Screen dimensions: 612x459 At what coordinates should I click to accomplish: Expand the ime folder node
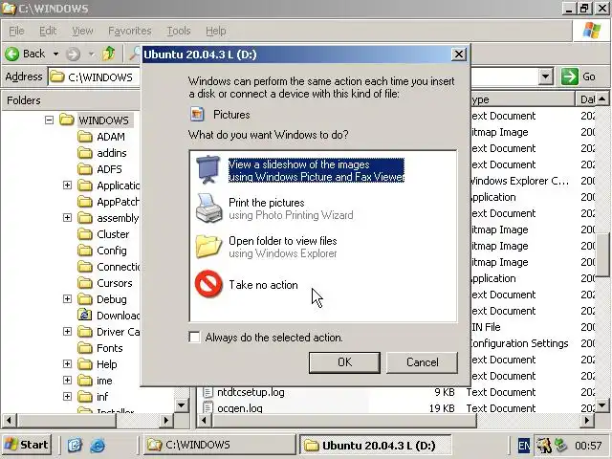[x=67, y=381]
